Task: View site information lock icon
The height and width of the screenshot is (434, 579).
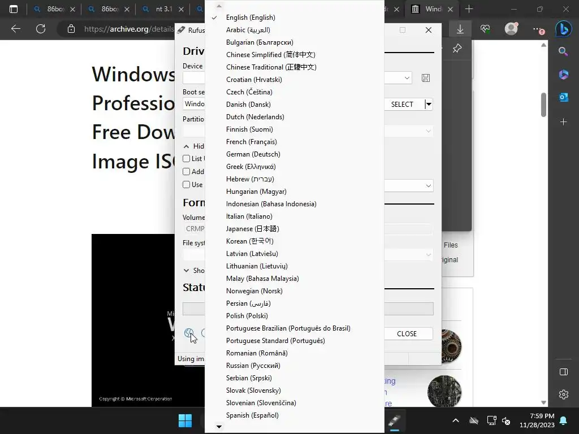Action: pos(71,29)
